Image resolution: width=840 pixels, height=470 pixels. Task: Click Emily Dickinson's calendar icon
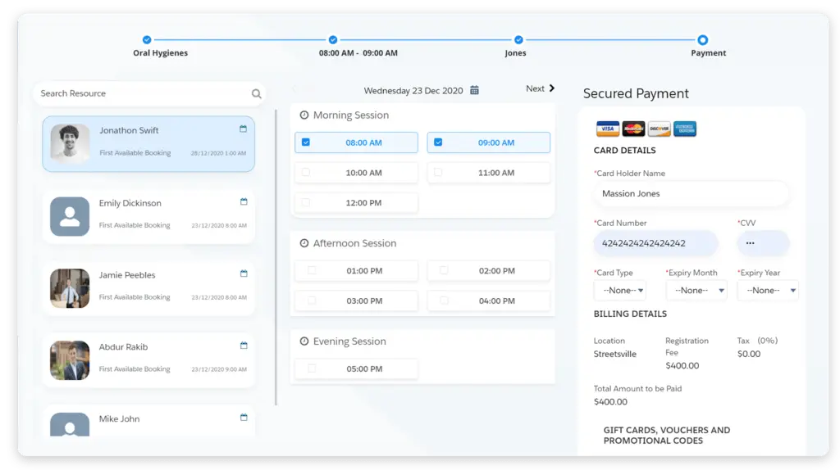[244, 201]
